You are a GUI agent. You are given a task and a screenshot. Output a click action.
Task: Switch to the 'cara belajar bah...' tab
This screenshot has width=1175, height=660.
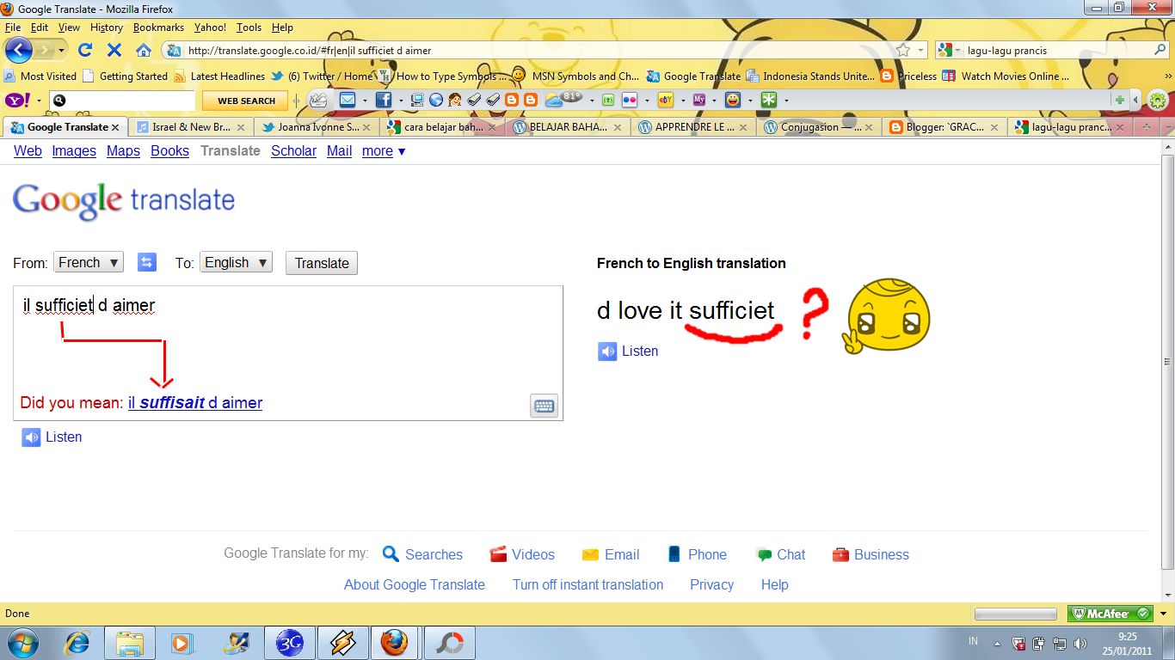pos(442,127)
